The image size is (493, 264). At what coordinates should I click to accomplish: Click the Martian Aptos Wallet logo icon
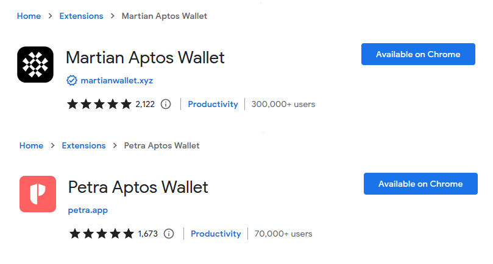35,64
